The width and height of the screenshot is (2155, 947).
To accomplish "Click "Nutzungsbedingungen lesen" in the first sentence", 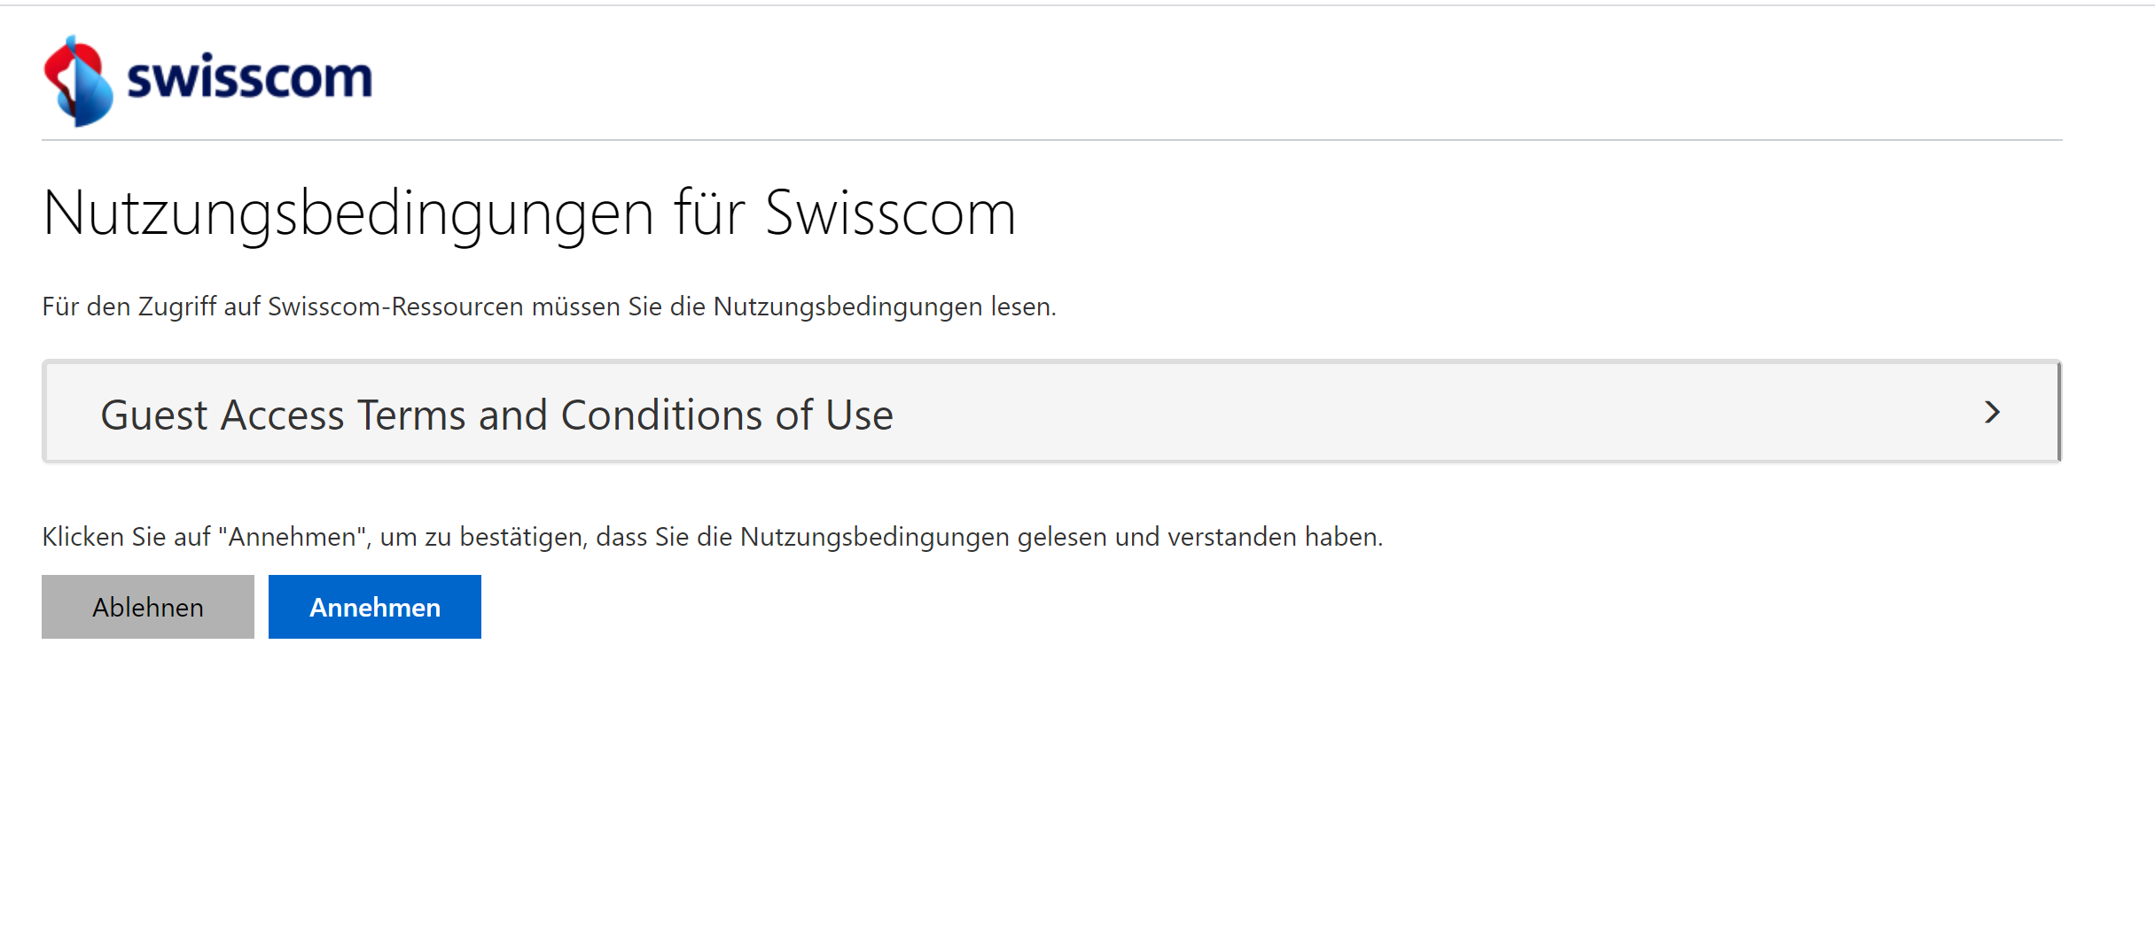I will pos(885,307).
